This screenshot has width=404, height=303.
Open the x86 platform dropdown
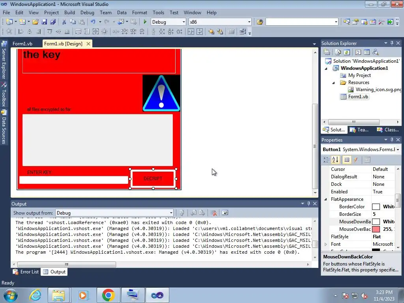pos(249,22)
